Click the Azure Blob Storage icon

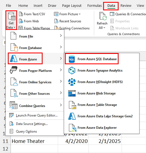pos(72,93)
